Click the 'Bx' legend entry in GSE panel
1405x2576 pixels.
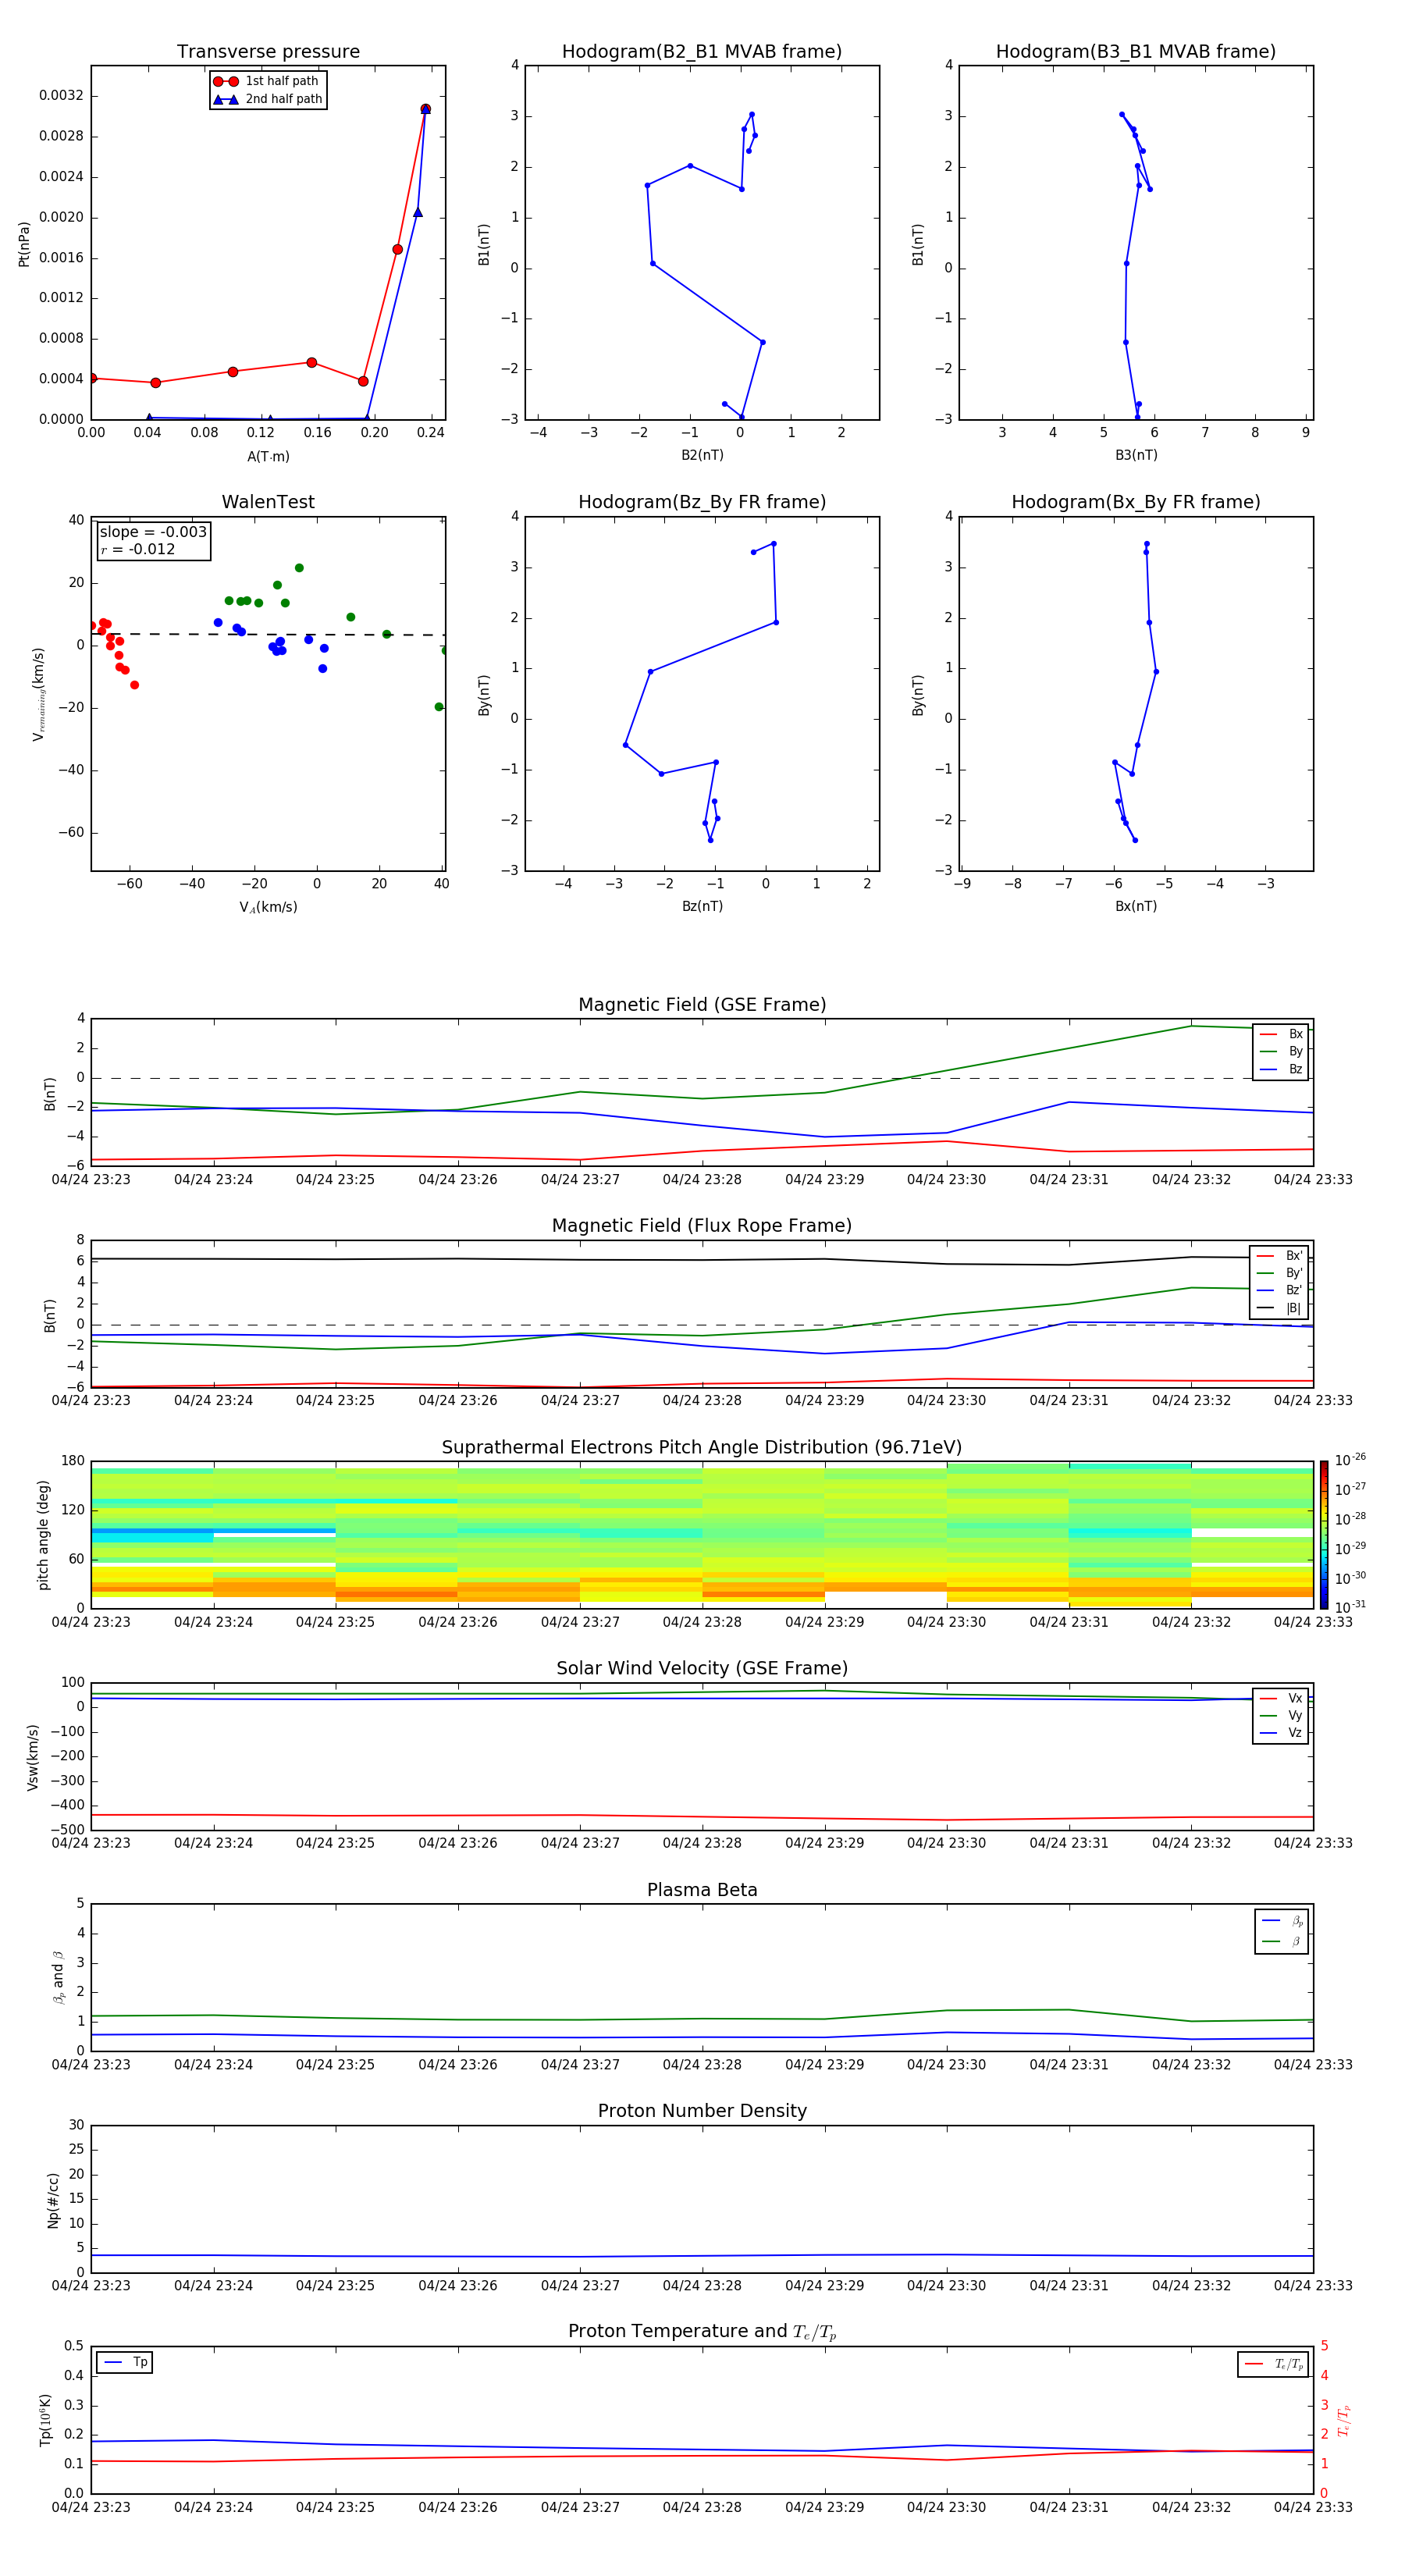pyautogui.click(x=1281, y=1034)
